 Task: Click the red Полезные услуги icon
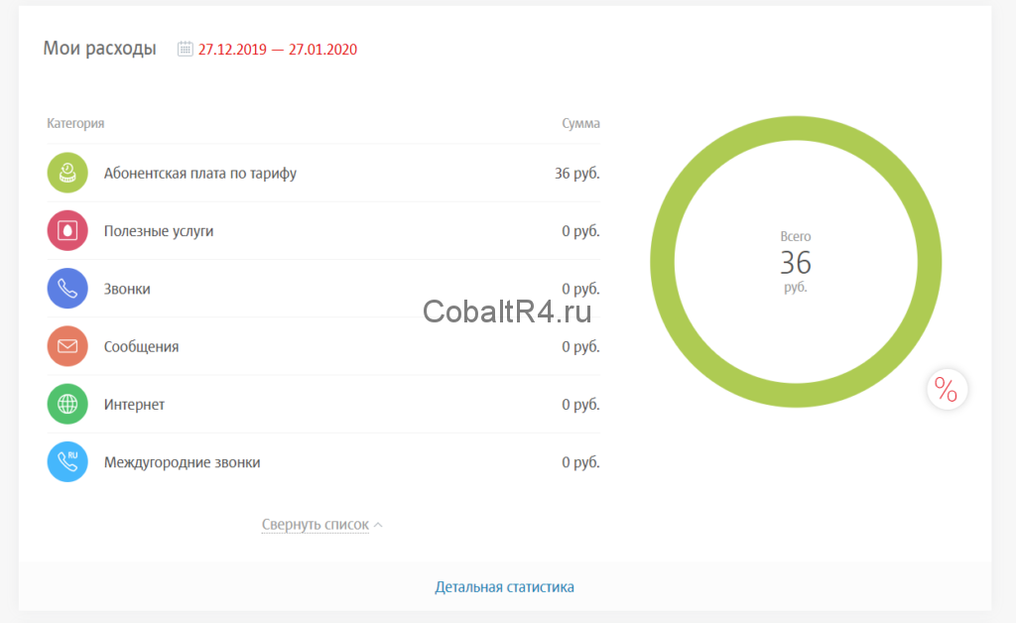tap(67, 231)
